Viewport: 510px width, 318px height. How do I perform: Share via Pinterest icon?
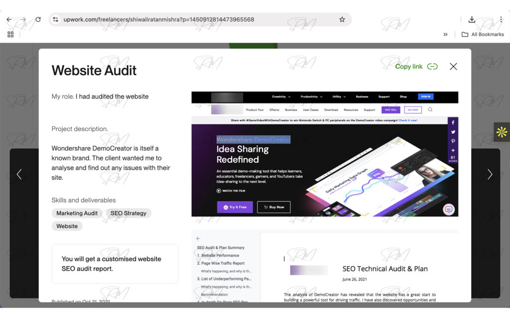[453, 141]
